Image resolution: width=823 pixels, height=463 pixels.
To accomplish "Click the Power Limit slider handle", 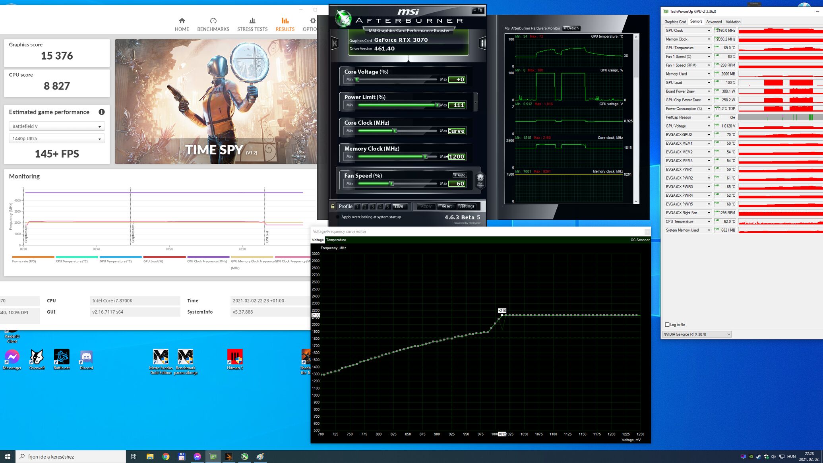I will [437, 105].
